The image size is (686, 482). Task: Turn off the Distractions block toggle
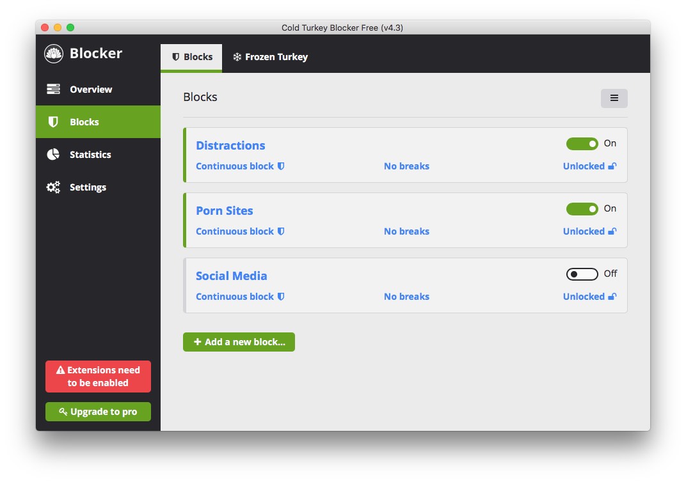(x=582, y=144)
